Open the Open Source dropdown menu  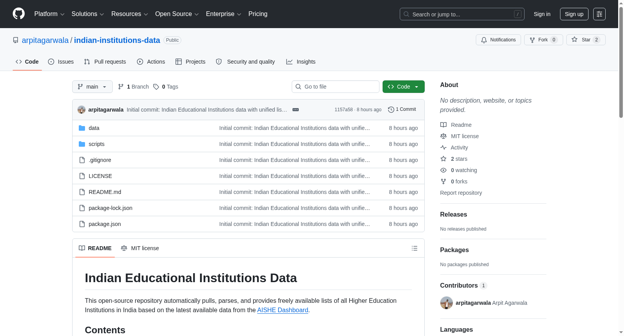(177, 14)
